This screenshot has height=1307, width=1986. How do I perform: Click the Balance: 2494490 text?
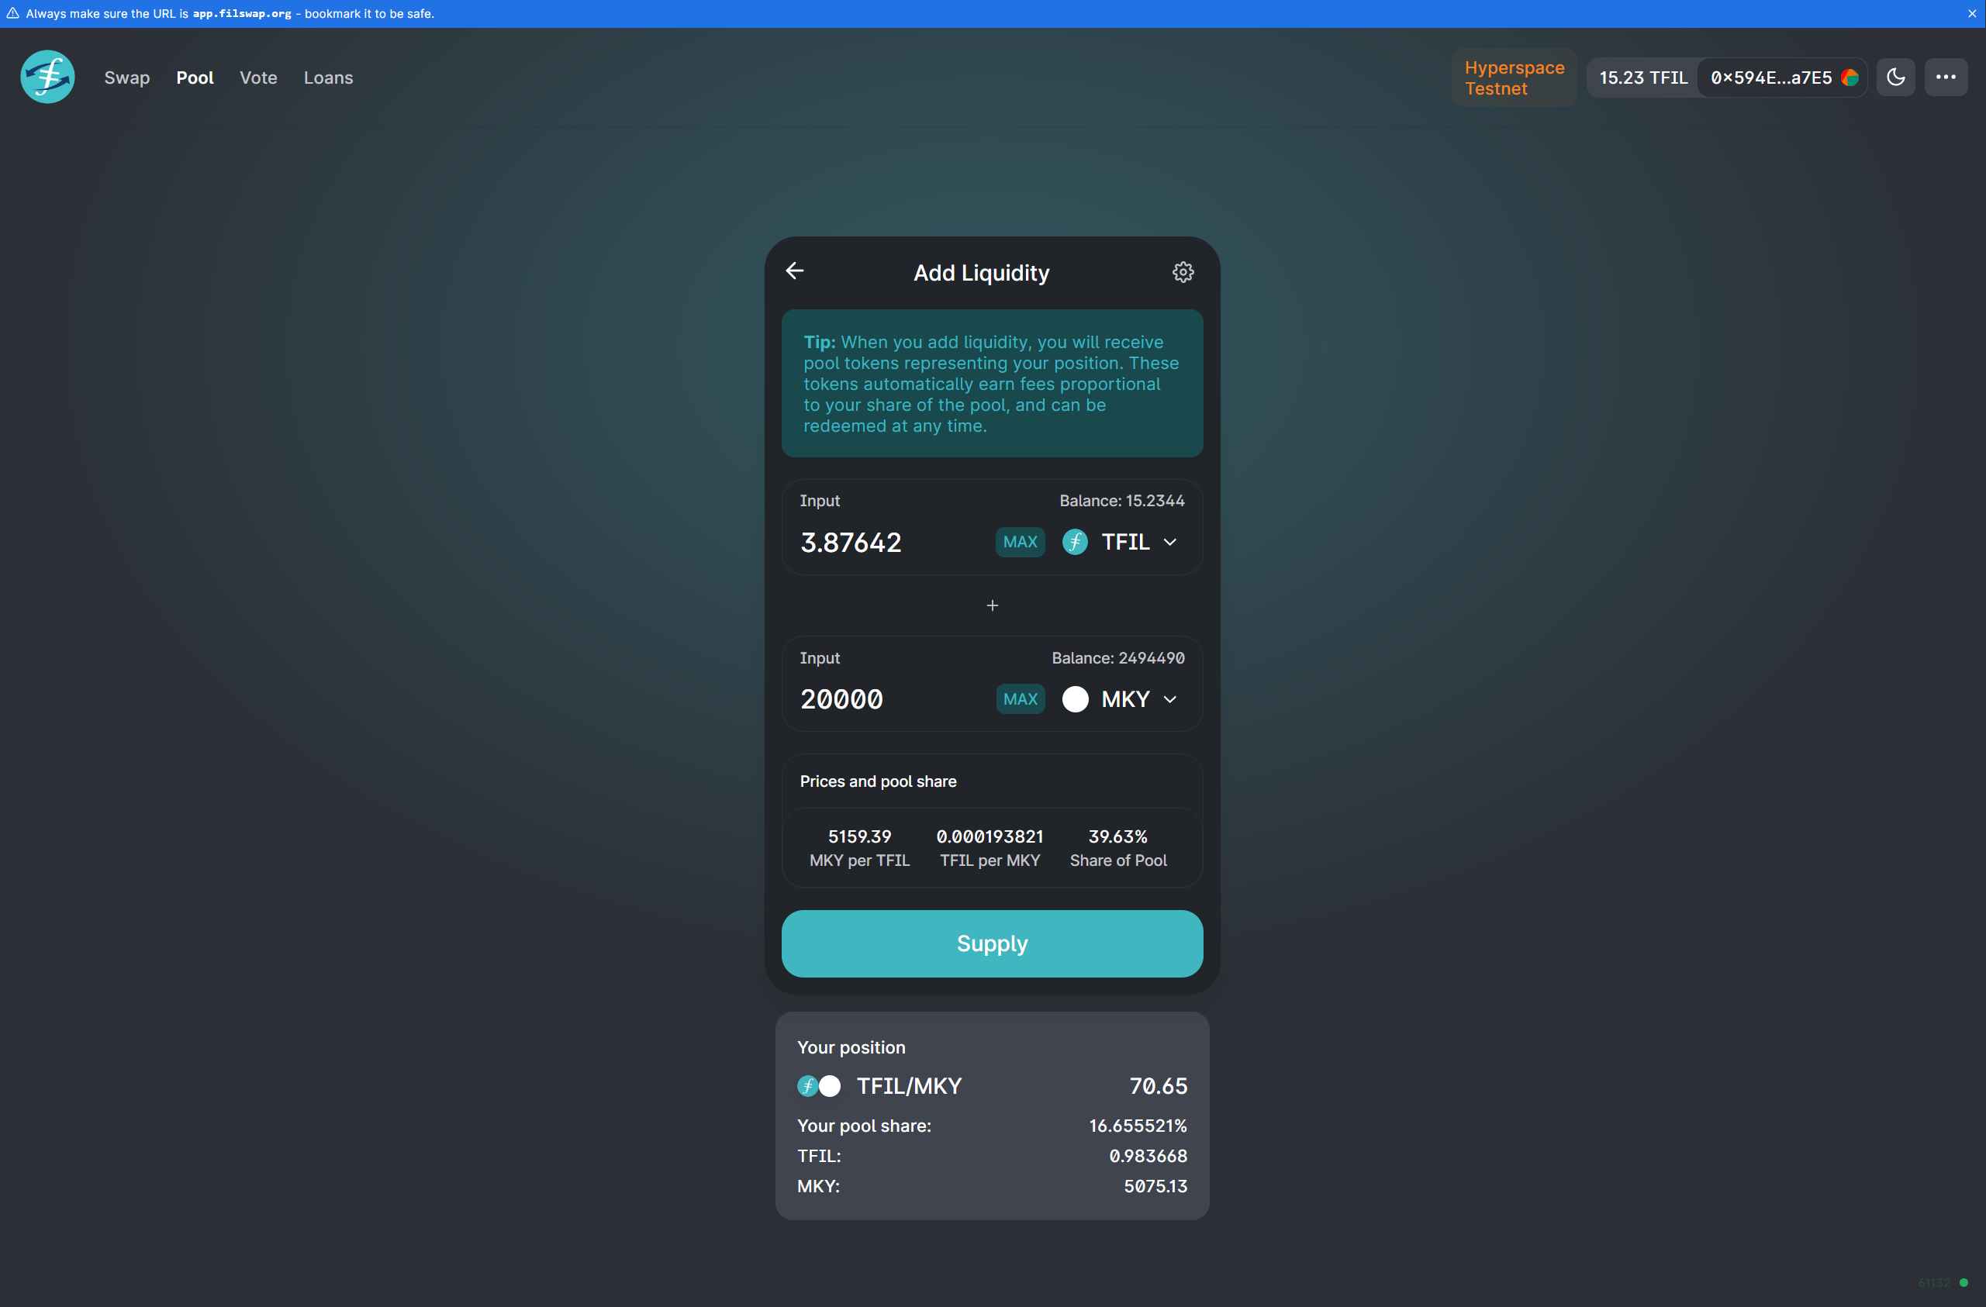pos(1118,658)
